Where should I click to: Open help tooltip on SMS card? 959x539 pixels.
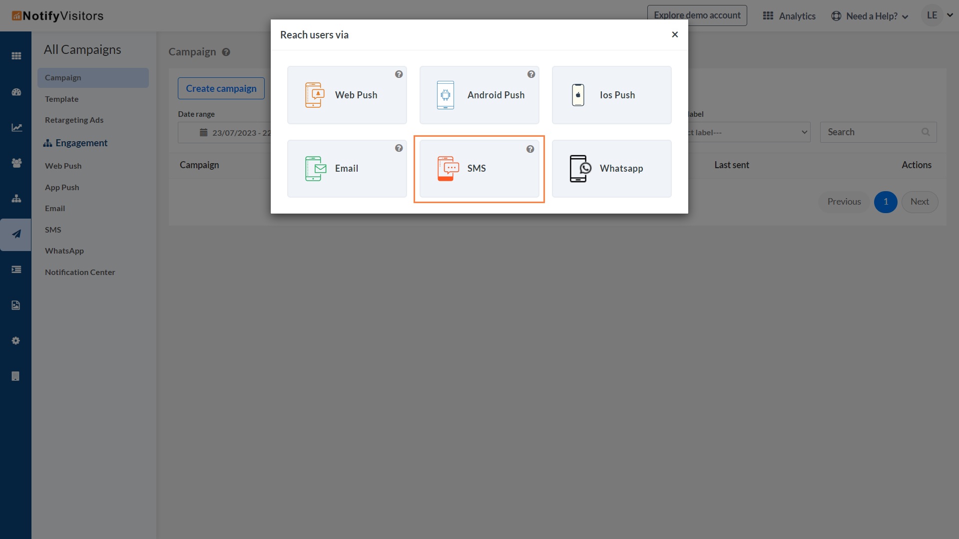pos(530,149)
